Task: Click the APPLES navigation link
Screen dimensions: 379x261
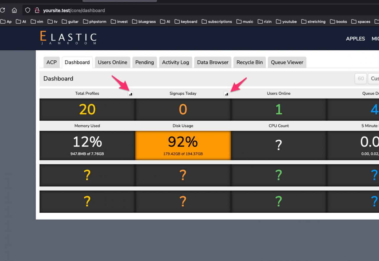Action: point(356,38)
